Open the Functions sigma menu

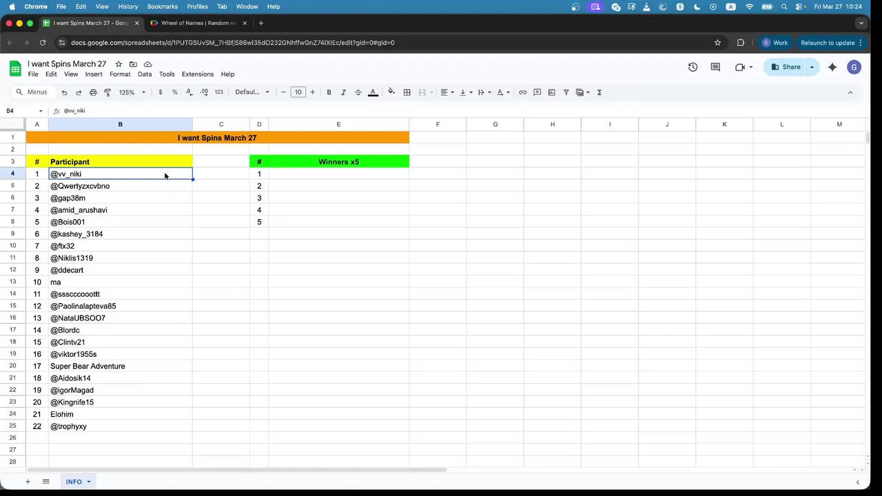(x=599, y=92)
